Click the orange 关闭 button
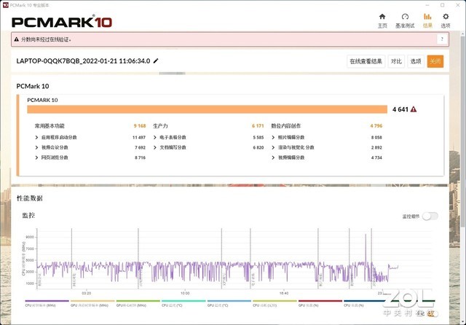Viewport: 466px width, 325px height. pos(435,61)
